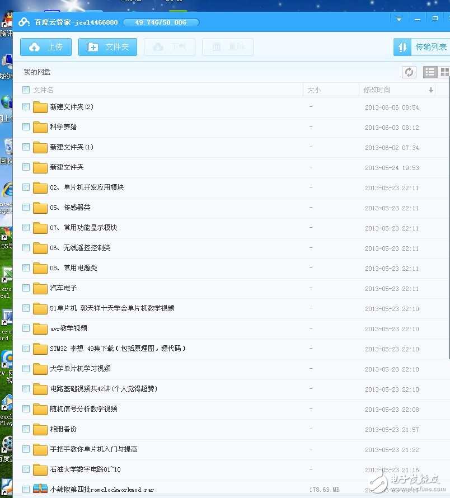Click folder icon of 电路基础视频共42讲
This screenshot has width=450, height=498.
(40, 389)
